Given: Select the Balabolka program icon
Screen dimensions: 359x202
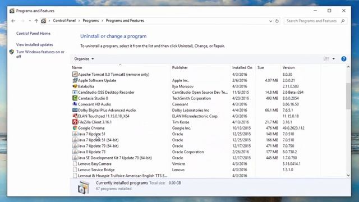Looking at the screenshot, I should pyautogui.click(x=75, y=86).
